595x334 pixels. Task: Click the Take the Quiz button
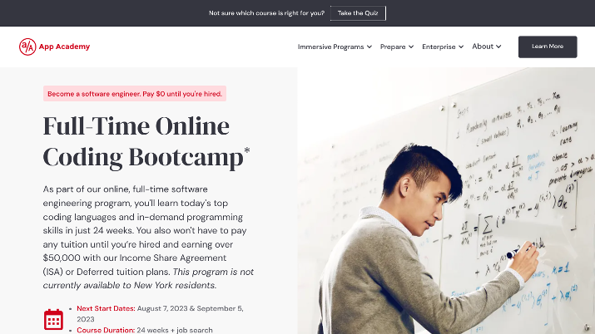pos(358,13)
